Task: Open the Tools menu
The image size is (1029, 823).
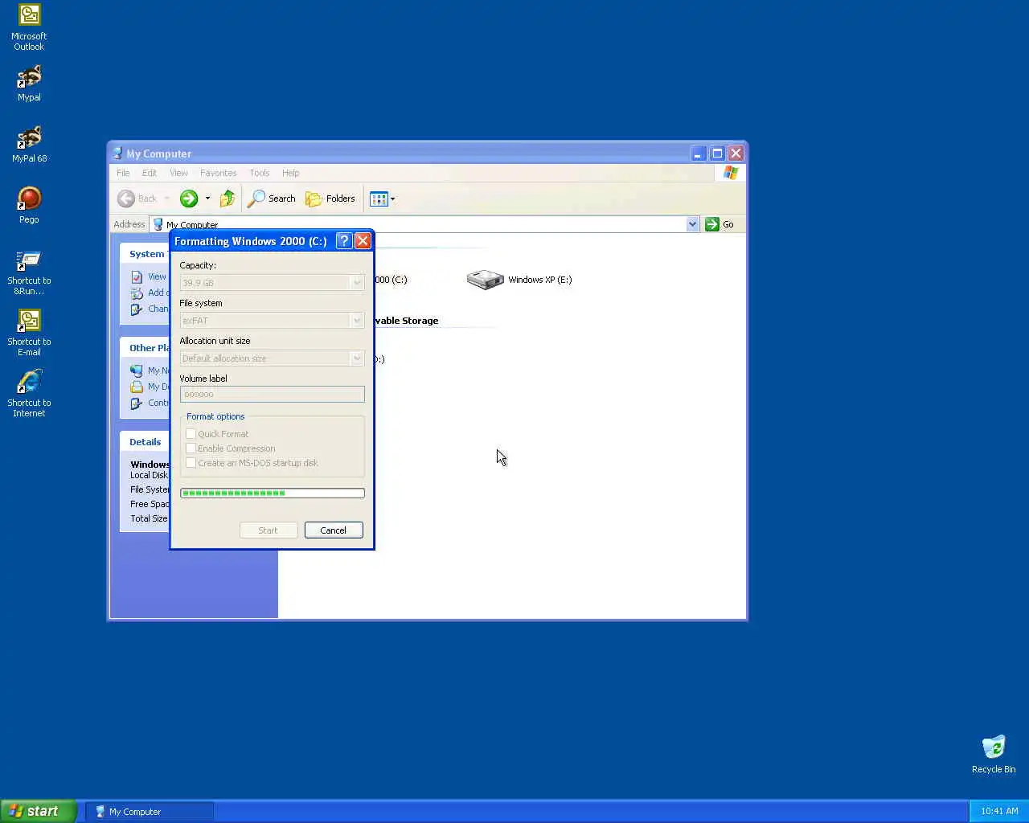Action: (x=260, y=173)
